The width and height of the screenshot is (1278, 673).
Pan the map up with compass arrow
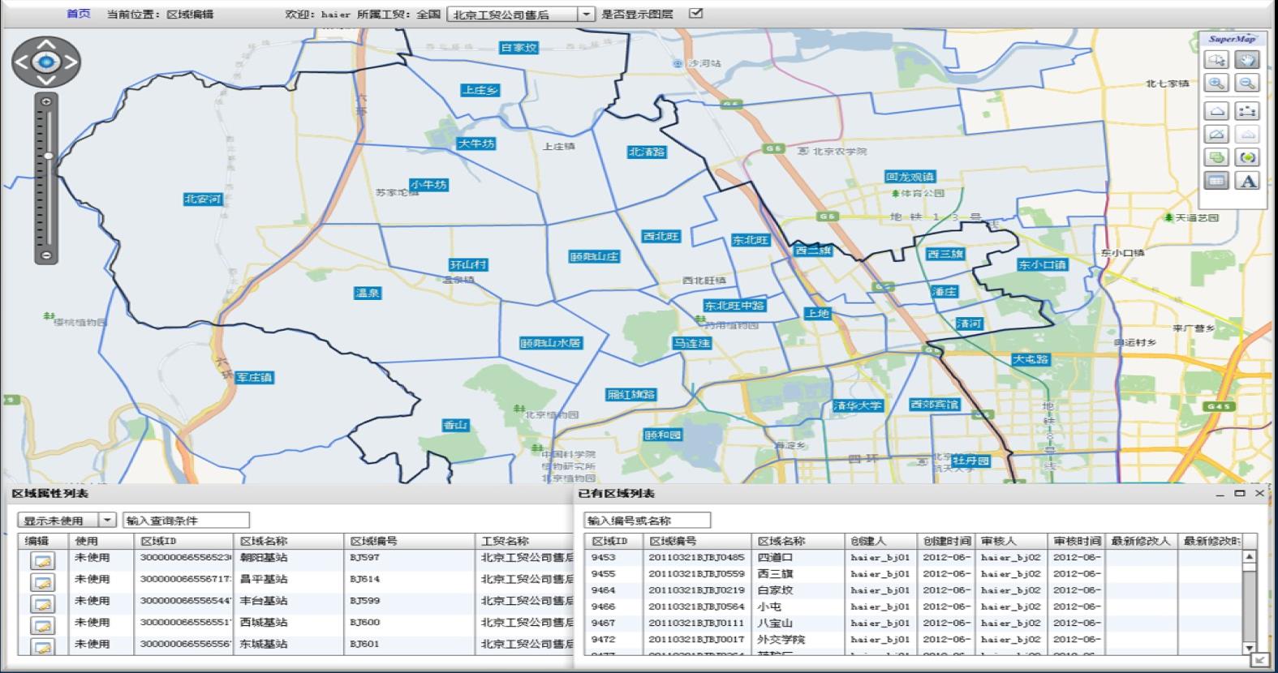point(46,44)
